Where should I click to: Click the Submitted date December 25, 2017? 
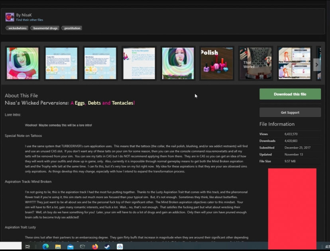[297, 147]
